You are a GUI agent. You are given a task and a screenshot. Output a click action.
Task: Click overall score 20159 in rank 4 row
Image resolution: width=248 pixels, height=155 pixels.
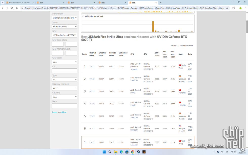point(92,104)
